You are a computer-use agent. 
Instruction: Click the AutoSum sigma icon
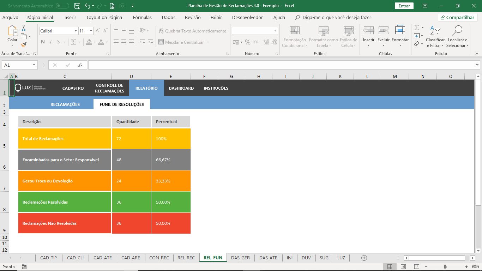[417, 28]
